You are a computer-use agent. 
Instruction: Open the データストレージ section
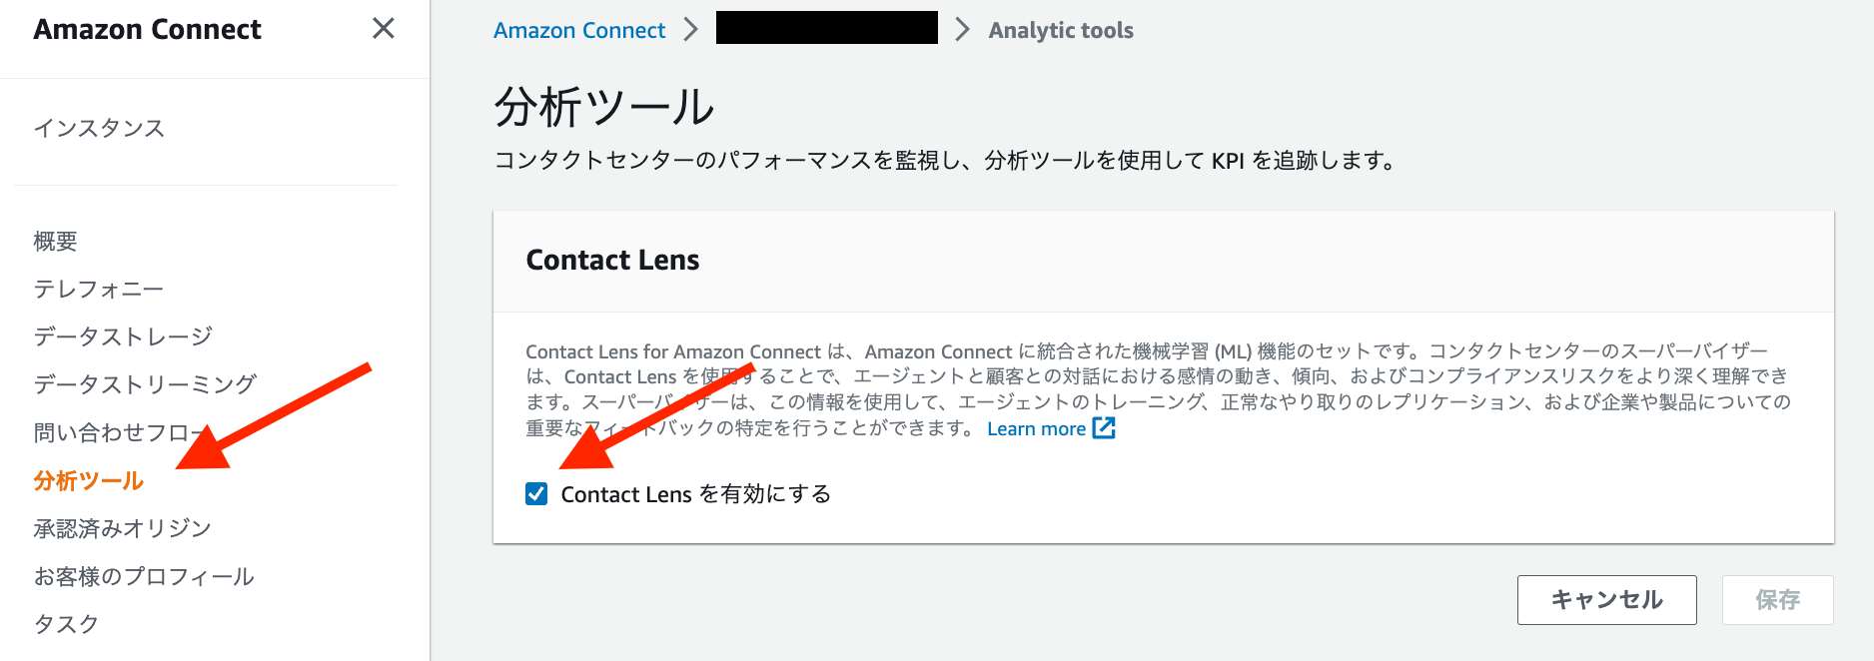coord(122,335)
